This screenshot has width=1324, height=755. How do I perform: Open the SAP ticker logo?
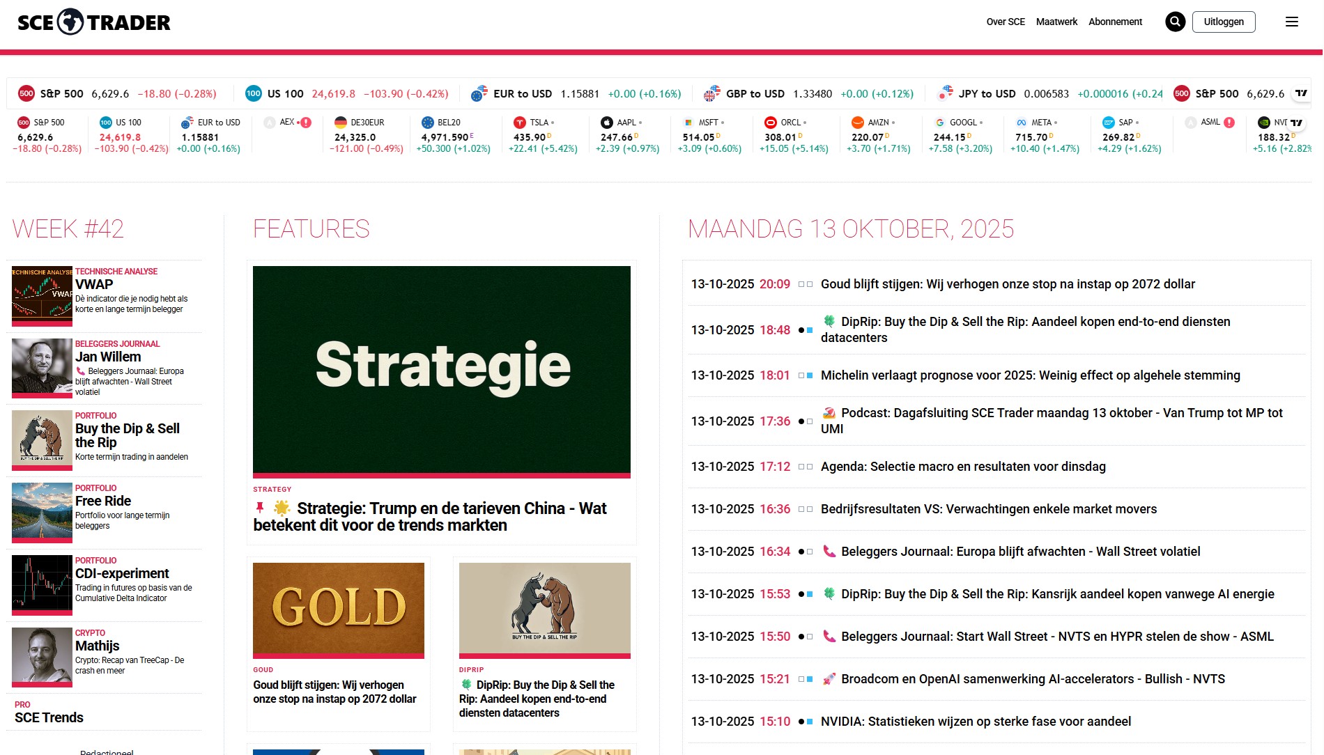[x=1109, y=123]
